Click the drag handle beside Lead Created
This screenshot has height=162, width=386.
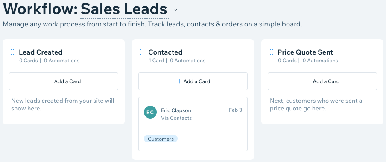pyautogui.click(x=12, y=52)
